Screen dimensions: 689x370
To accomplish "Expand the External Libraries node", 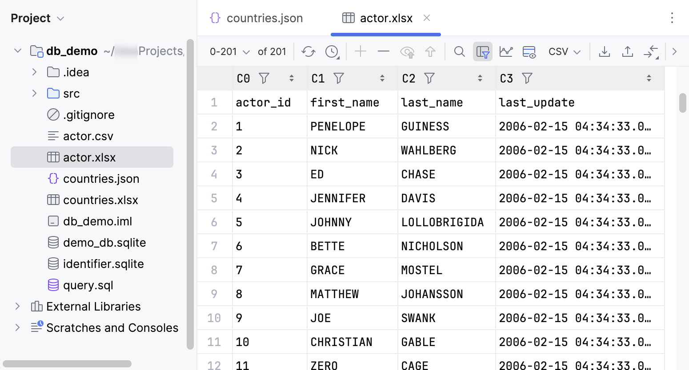I will (x=17, y=306).
